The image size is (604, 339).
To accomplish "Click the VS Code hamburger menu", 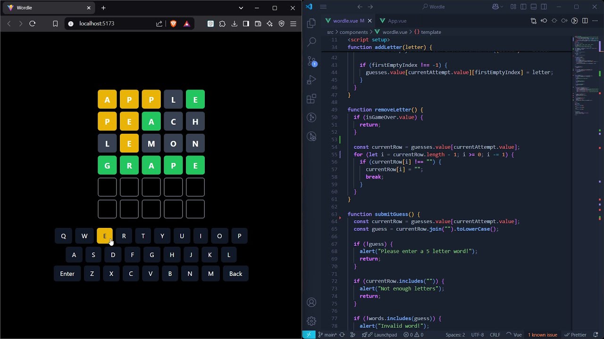I will [x=323, y=7].
